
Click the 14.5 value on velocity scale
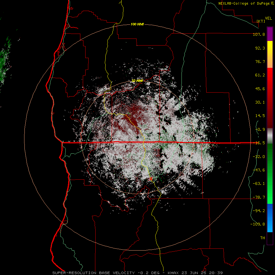(260, 116)
